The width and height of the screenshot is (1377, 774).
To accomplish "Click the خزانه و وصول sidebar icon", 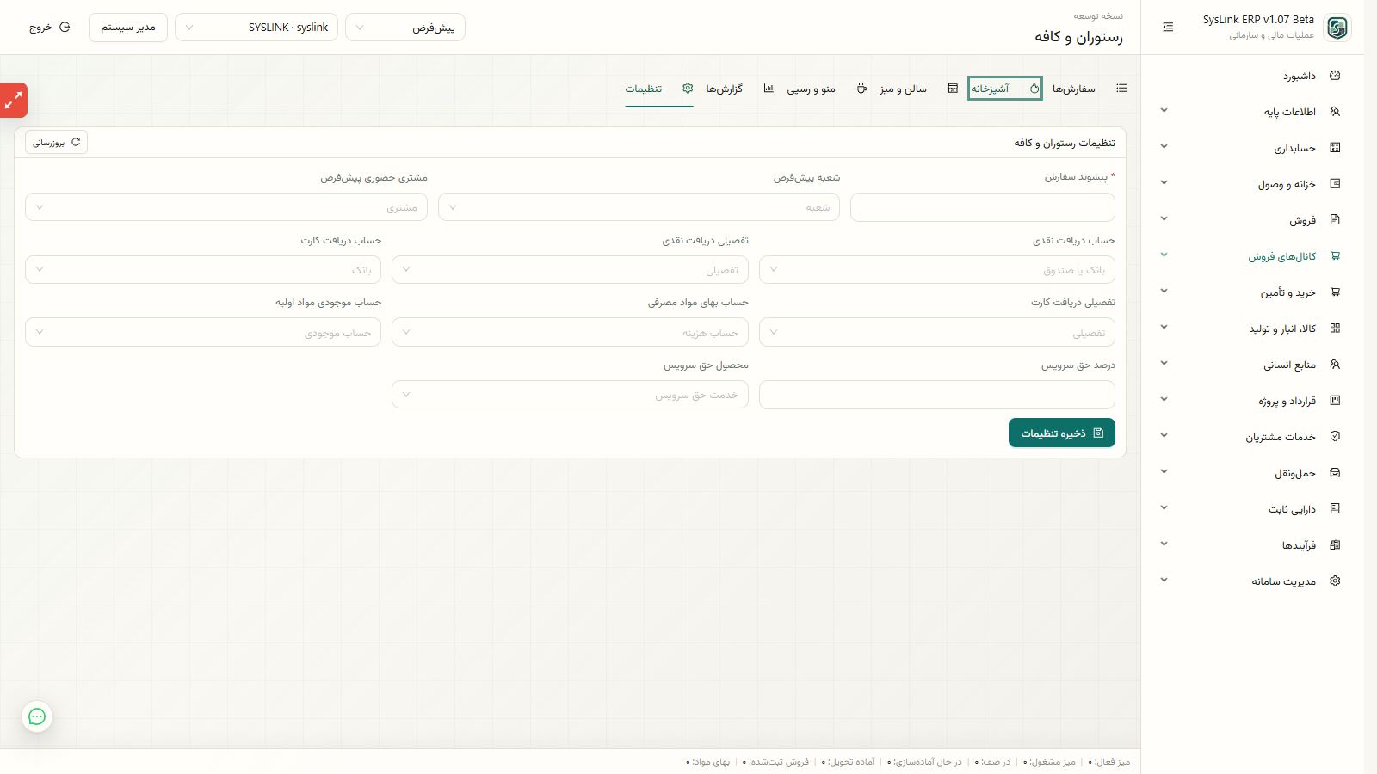I will click(1335, 184).
